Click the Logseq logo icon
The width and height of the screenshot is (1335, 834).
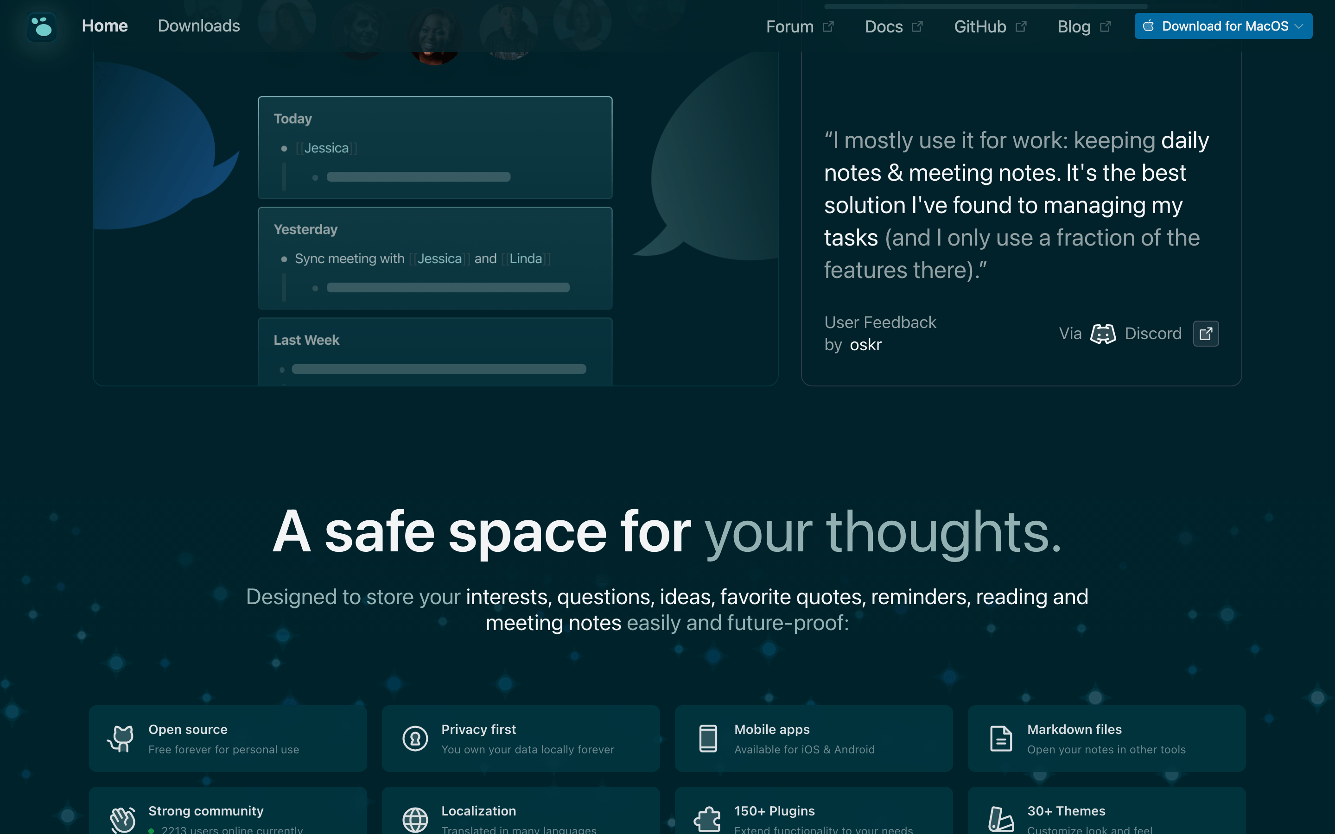pyautogui.click(x=42, y=26)
